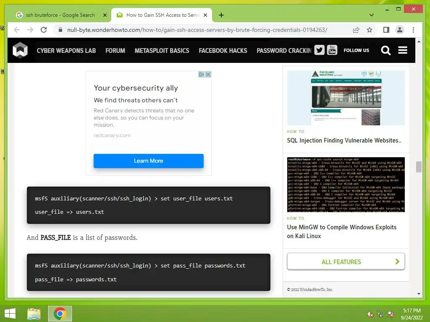
Task: Open the Action Center flag icon
Action: click(x=391, y=314)
